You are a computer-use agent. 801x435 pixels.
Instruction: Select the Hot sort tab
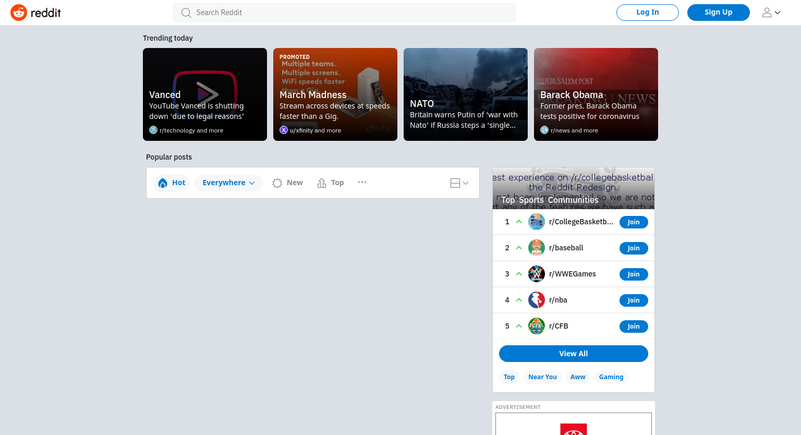coord(172,183)
